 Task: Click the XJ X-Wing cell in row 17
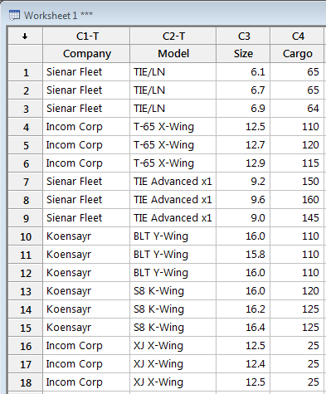point(173,364)
